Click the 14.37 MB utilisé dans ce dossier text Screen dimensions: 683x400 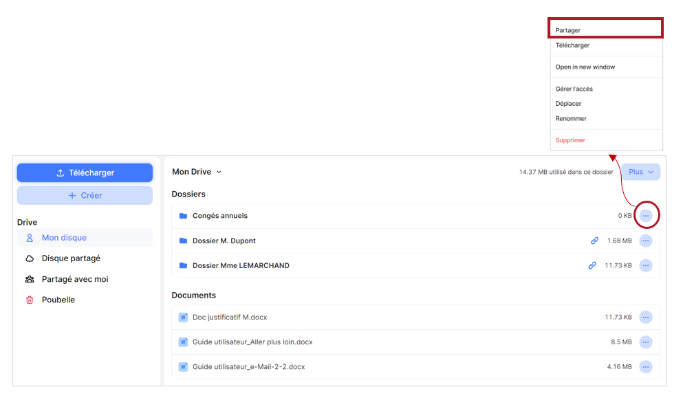[x=566, y=172]
